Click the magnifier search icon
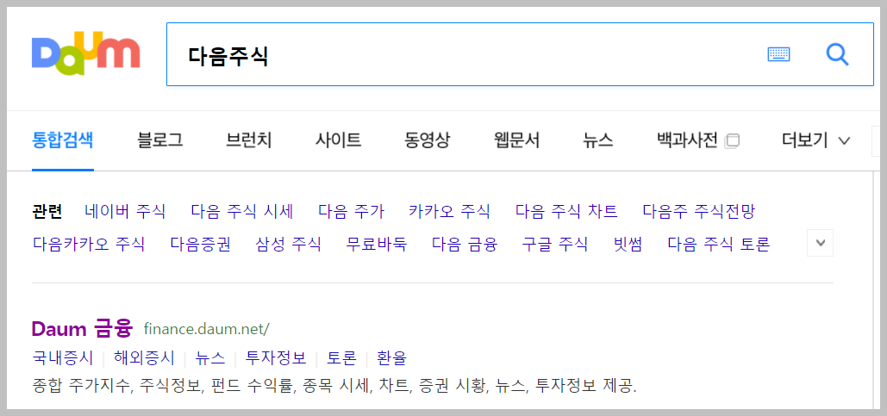The image size is (887, 416). 837,54
